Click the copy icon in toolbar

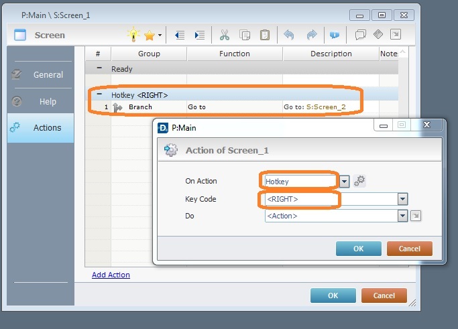point(245,35)
